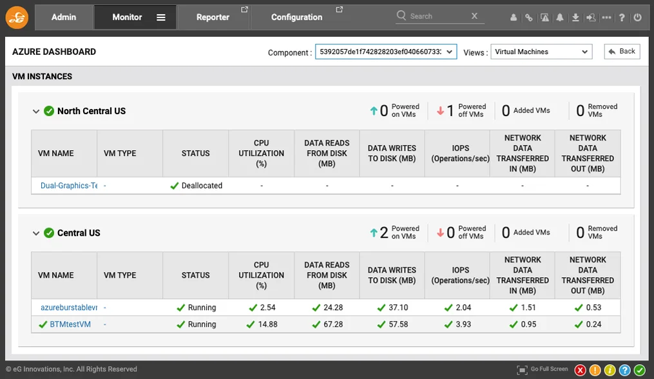The image size is (654, 379).
Task: Click the 0.95 network data in value
Action: click(x=528, y=324)
